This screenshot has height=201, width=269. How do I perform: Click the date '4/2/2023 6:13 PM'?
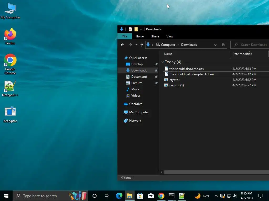244,69
